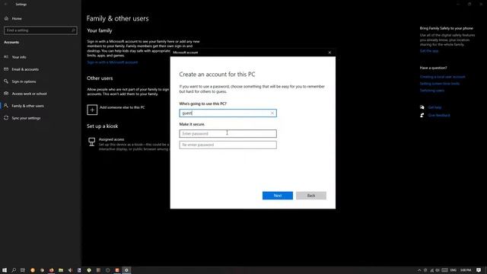Open Access work or school section
Screen dimensions: 487x274
click(x=29, y=94)
